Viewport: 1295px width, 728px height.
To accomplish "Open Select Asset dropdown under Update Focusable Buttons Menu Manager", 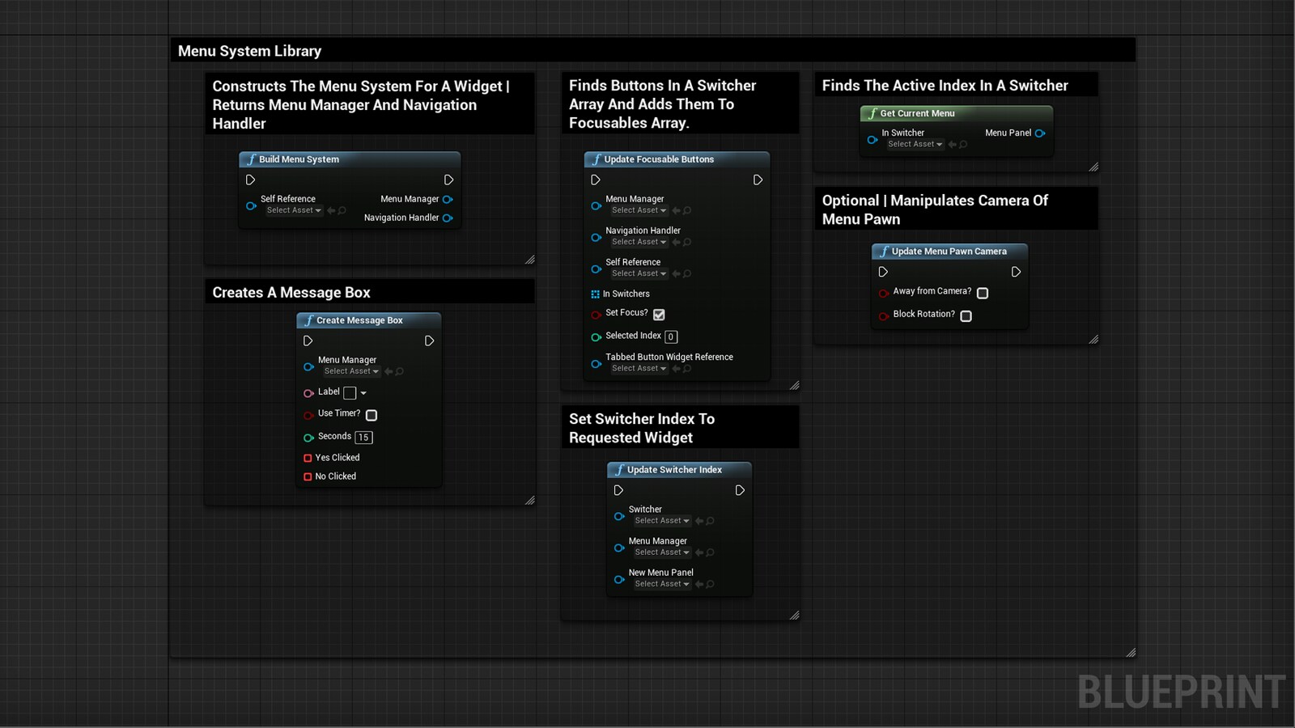I will click(639, 210).
